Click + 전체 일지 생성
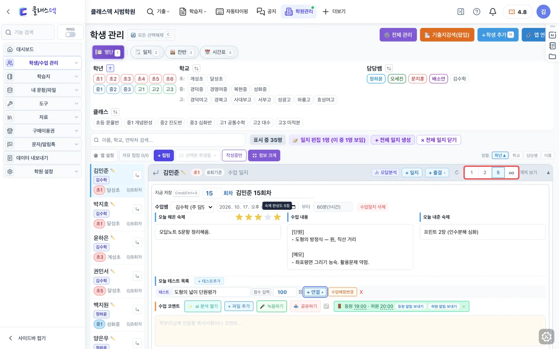Viewport: 559px width, 349px height. 393,140
